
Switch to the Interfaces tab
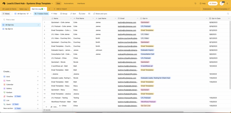click(81, 3)
